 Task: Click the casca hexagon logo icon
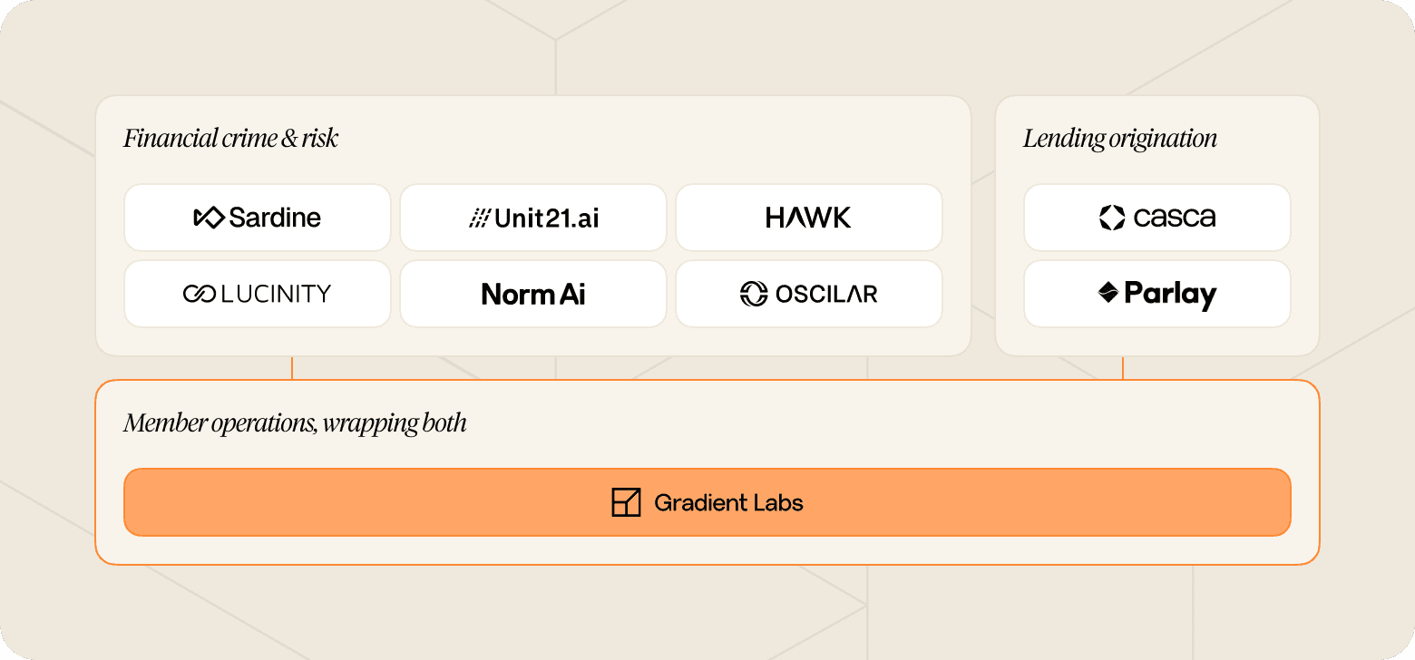tap(1112, 218)
